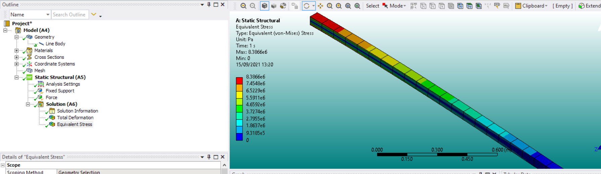Select Total Deformation in the outline

tap(75, 118)
